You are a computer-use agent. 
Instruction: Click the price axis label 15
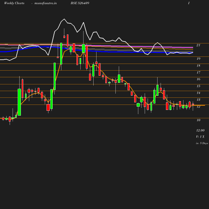(199, 86)
